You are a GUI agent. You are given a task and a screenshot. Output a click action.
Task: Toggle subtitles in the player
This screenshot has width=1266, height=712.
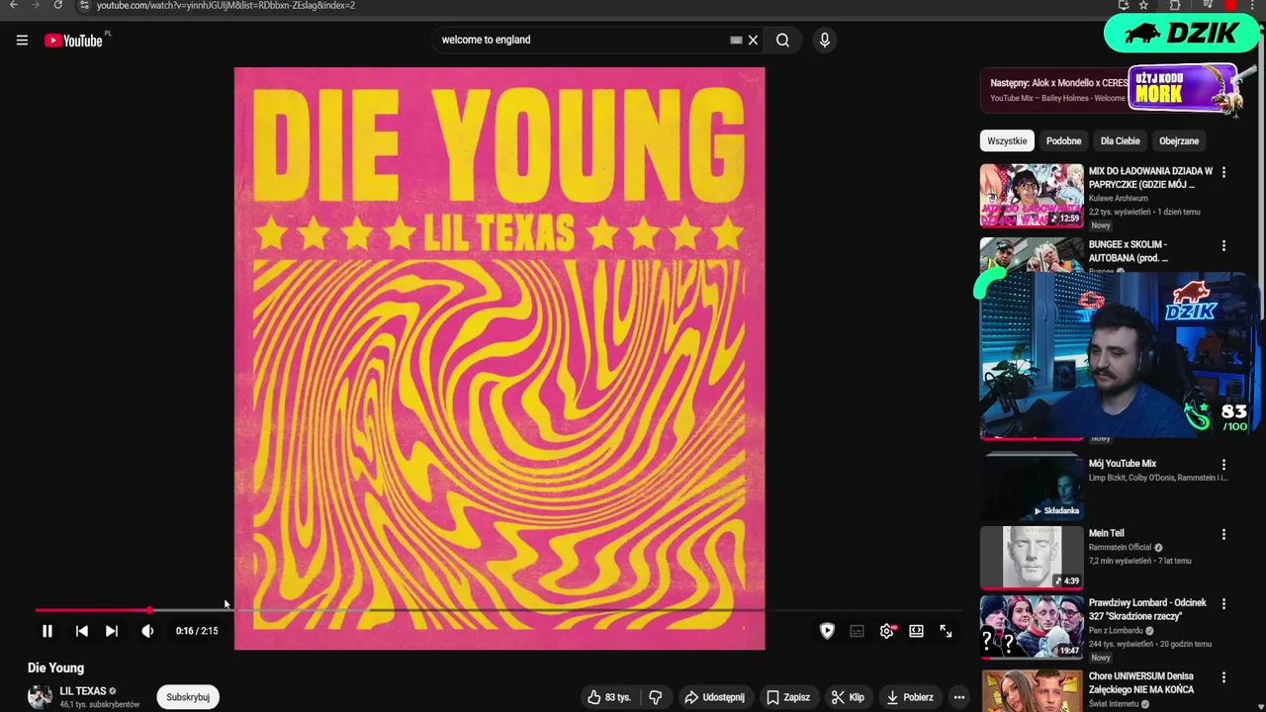(x=857, y=631)
